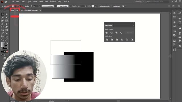Click Intersect in Pathfinder Shape Modes
Viewport: 182px width, 102px height.
[116, 33]
